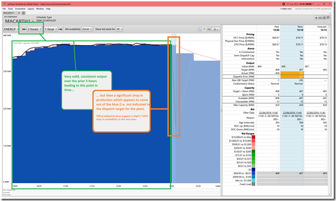
Task: Open the 1 hour lookahead dropdown
Action: point(51,29)
